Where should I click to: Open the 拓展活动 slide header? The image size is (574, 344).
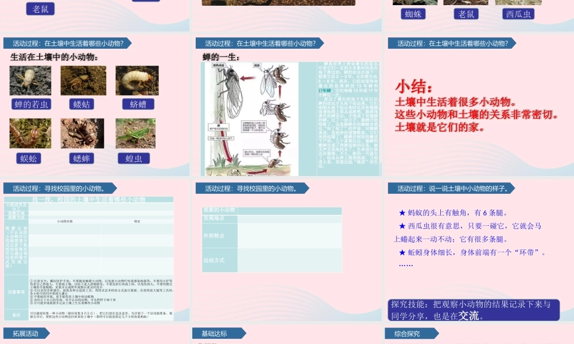(26, 334)
